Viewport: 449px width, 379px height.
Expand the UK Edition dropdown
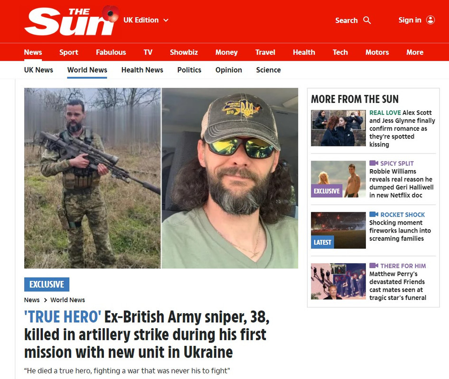[146, 20]
